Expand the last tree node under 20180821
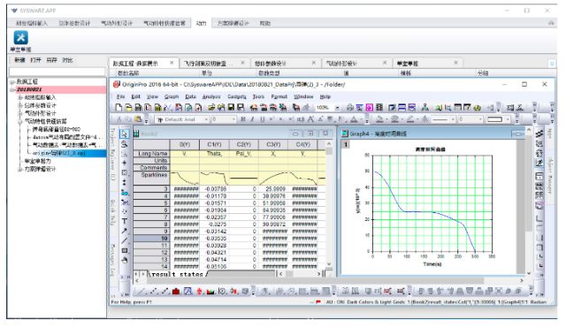 pyautogui.click(x=20, y=169)
